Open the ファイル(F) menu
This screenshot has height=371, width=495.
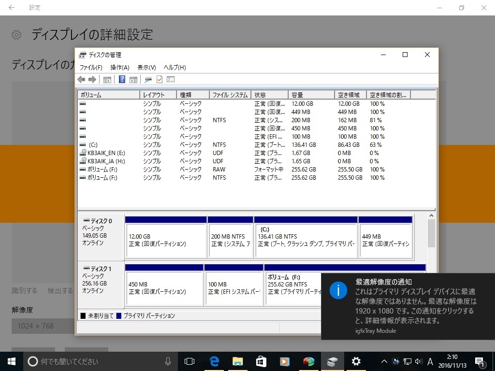click(91, 68)
